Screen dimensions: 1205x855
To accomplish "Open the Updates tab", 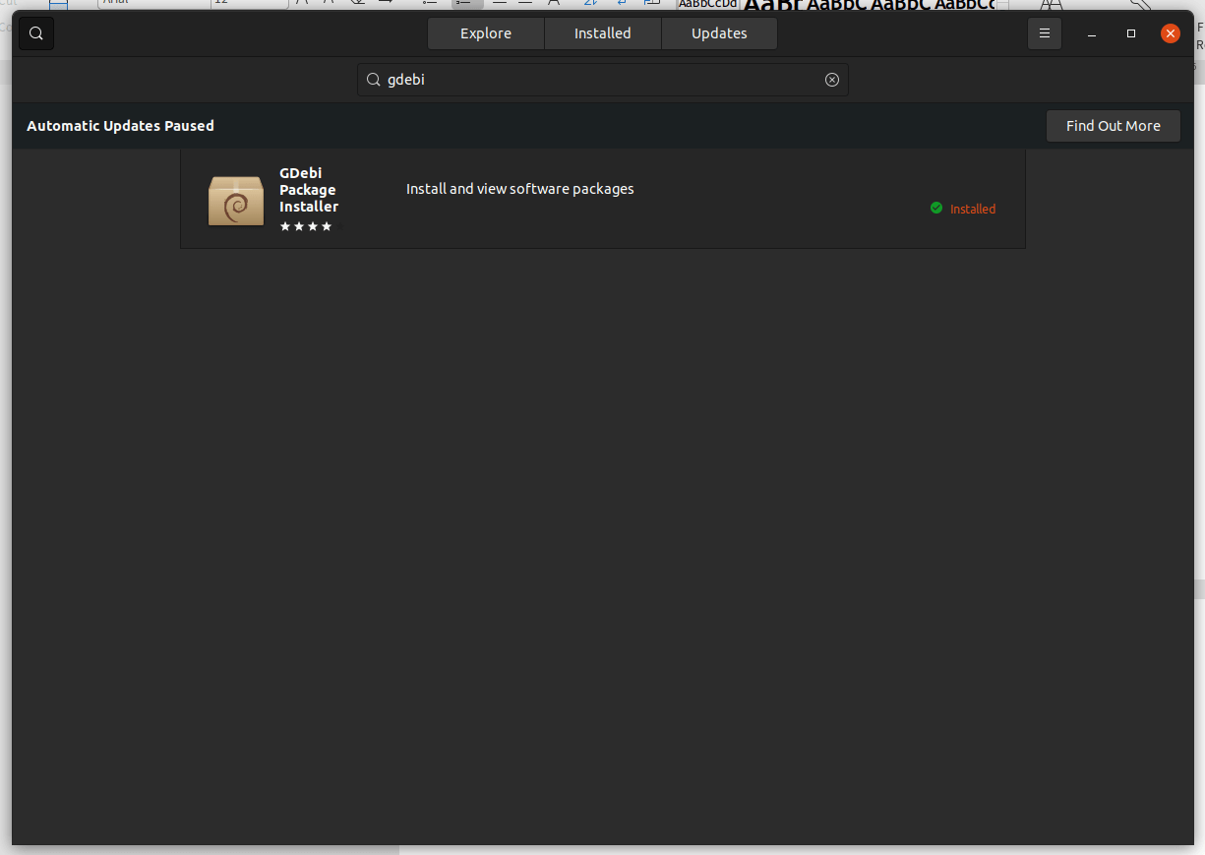I will (719, 33).
